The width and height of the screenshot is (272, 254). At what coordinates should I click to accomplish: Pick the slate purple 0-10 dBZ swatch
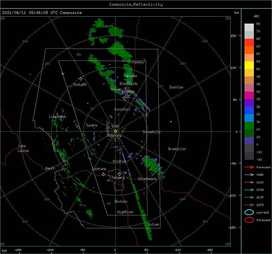click(x=249, y=141)
